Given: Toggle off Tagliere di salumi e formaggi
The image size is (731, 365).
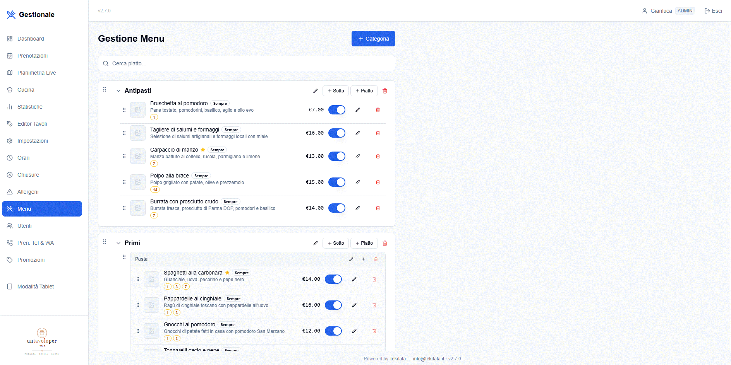Looking at the screenshot, I should (x=337, y=133).
